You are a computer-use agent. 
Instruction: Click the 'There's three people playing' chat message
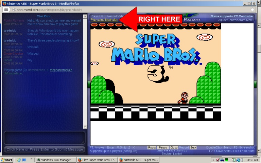coord(53,41)
